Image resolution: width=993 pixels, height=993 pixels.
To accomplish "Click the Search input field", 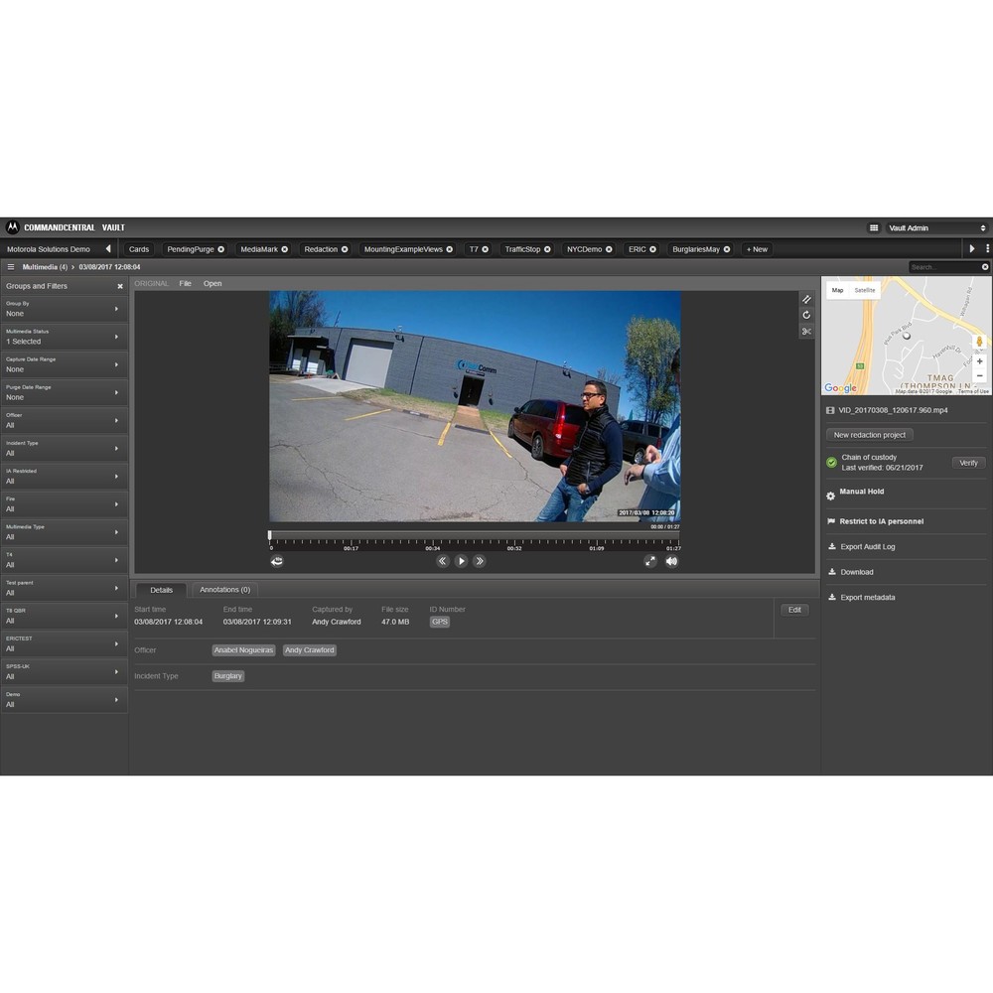I will click(x=944, y=267).
